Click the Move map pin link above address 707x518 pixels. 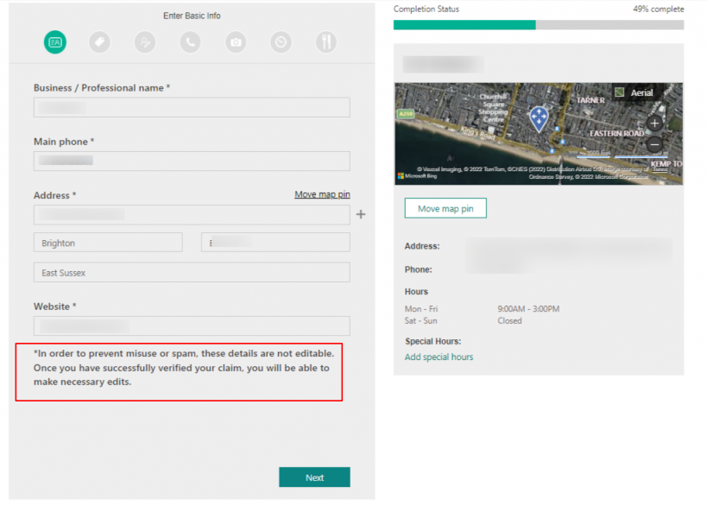click(322, 194)
